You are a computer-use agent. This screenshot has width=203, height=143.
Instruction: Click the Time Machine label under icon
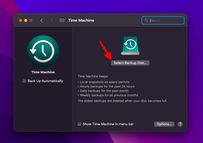coord(43,72)
